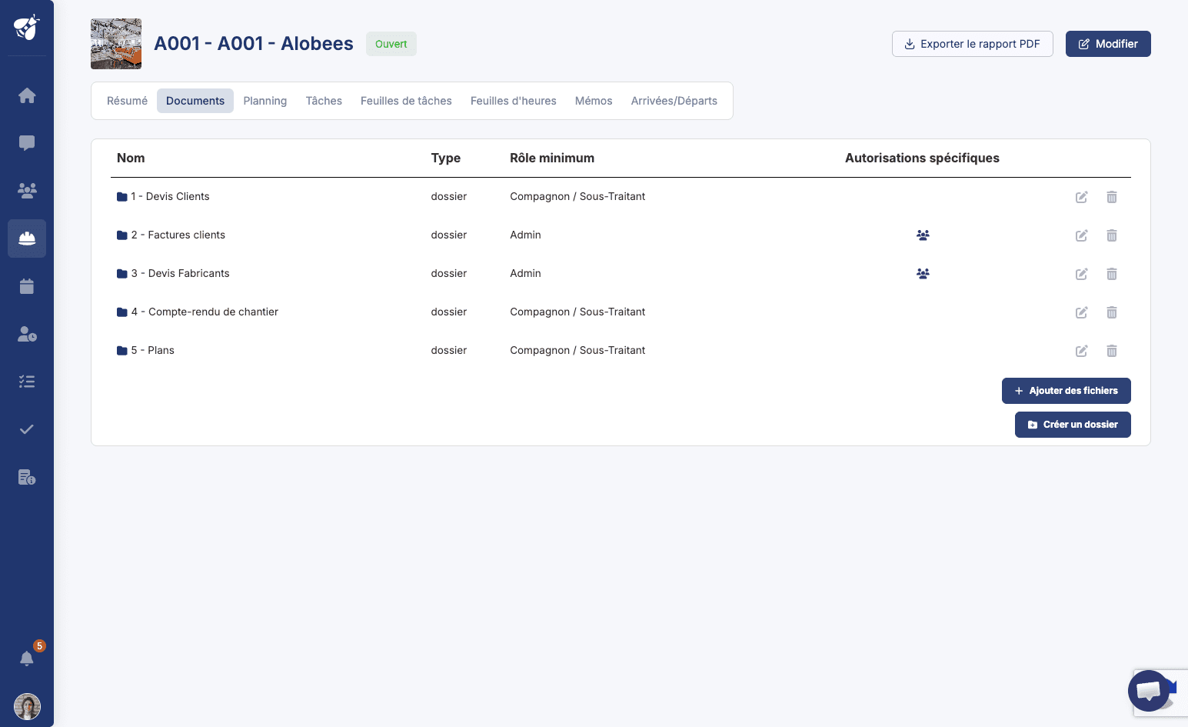
Task: Delete the 1 - Devis Clients folder
Action: [1112, 197]
